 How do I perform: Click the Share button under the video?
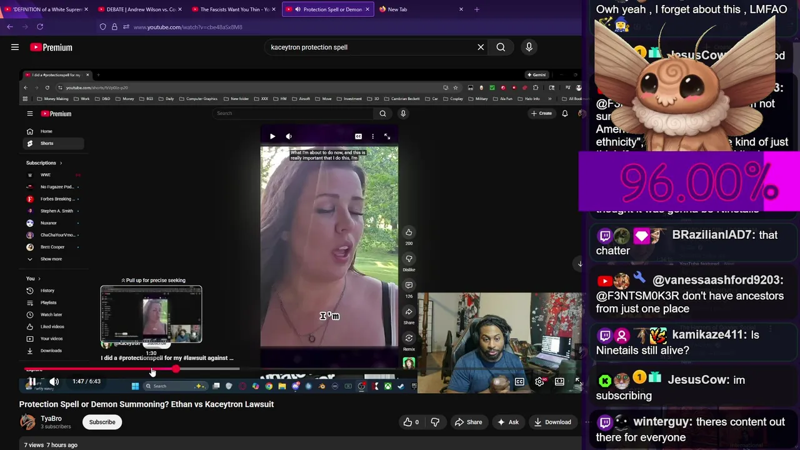coord(468,422)
